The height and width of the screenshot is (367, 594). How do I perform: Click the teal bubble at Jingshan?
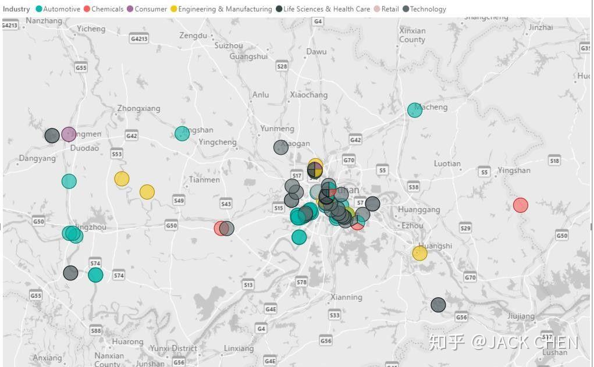pos(182,134)
